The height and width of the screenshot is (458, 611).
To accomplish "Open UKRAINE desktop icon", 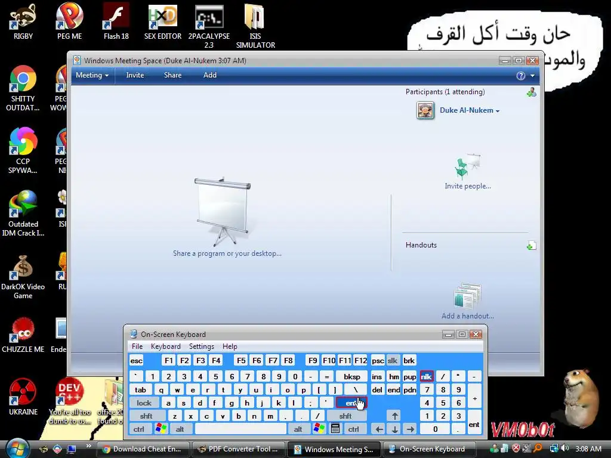I will click(x=23, y=397).
